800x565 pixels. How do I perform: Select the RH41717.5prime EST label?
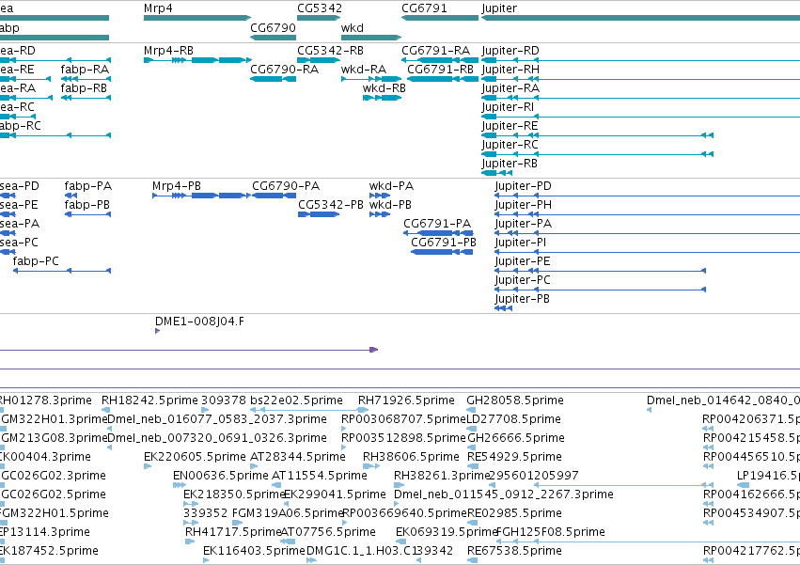click(x=233, y=532)
